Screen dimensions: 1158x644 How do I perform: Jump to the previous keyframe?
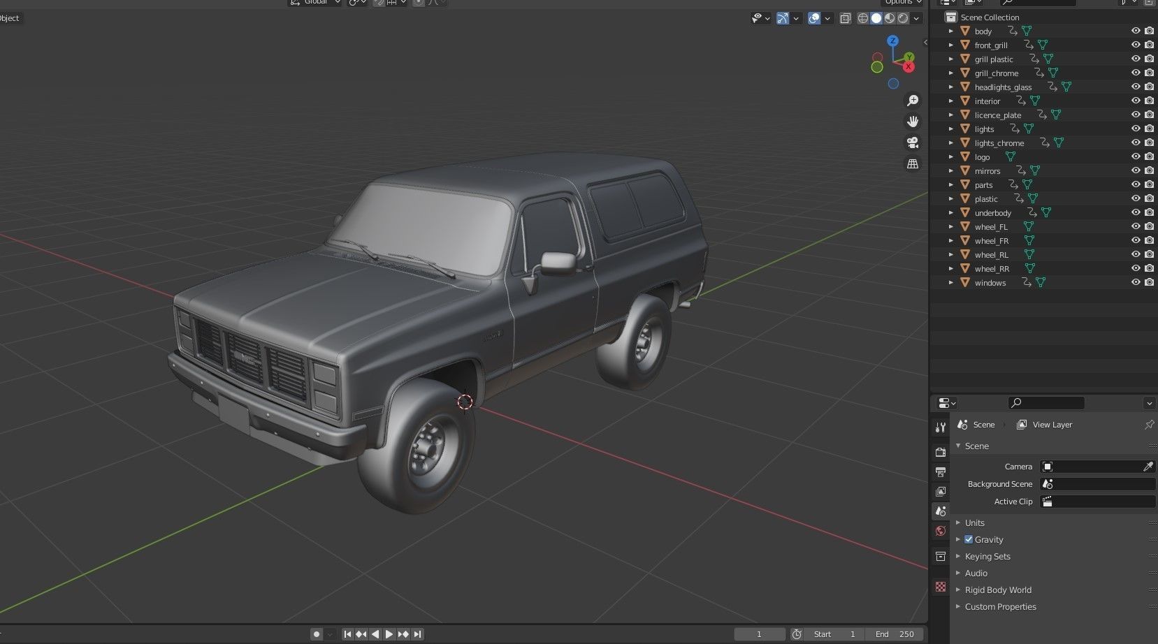tap(361, 634)
